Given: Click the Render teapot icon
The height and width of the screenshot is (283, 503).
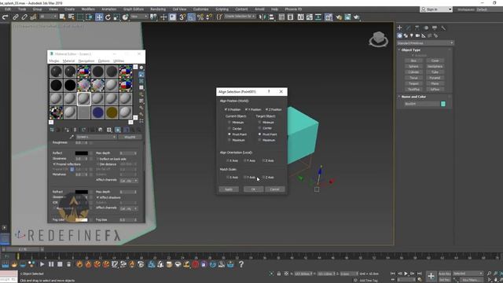Looking at the screenshot, I should pyautogui.click(x=356, y=17).
